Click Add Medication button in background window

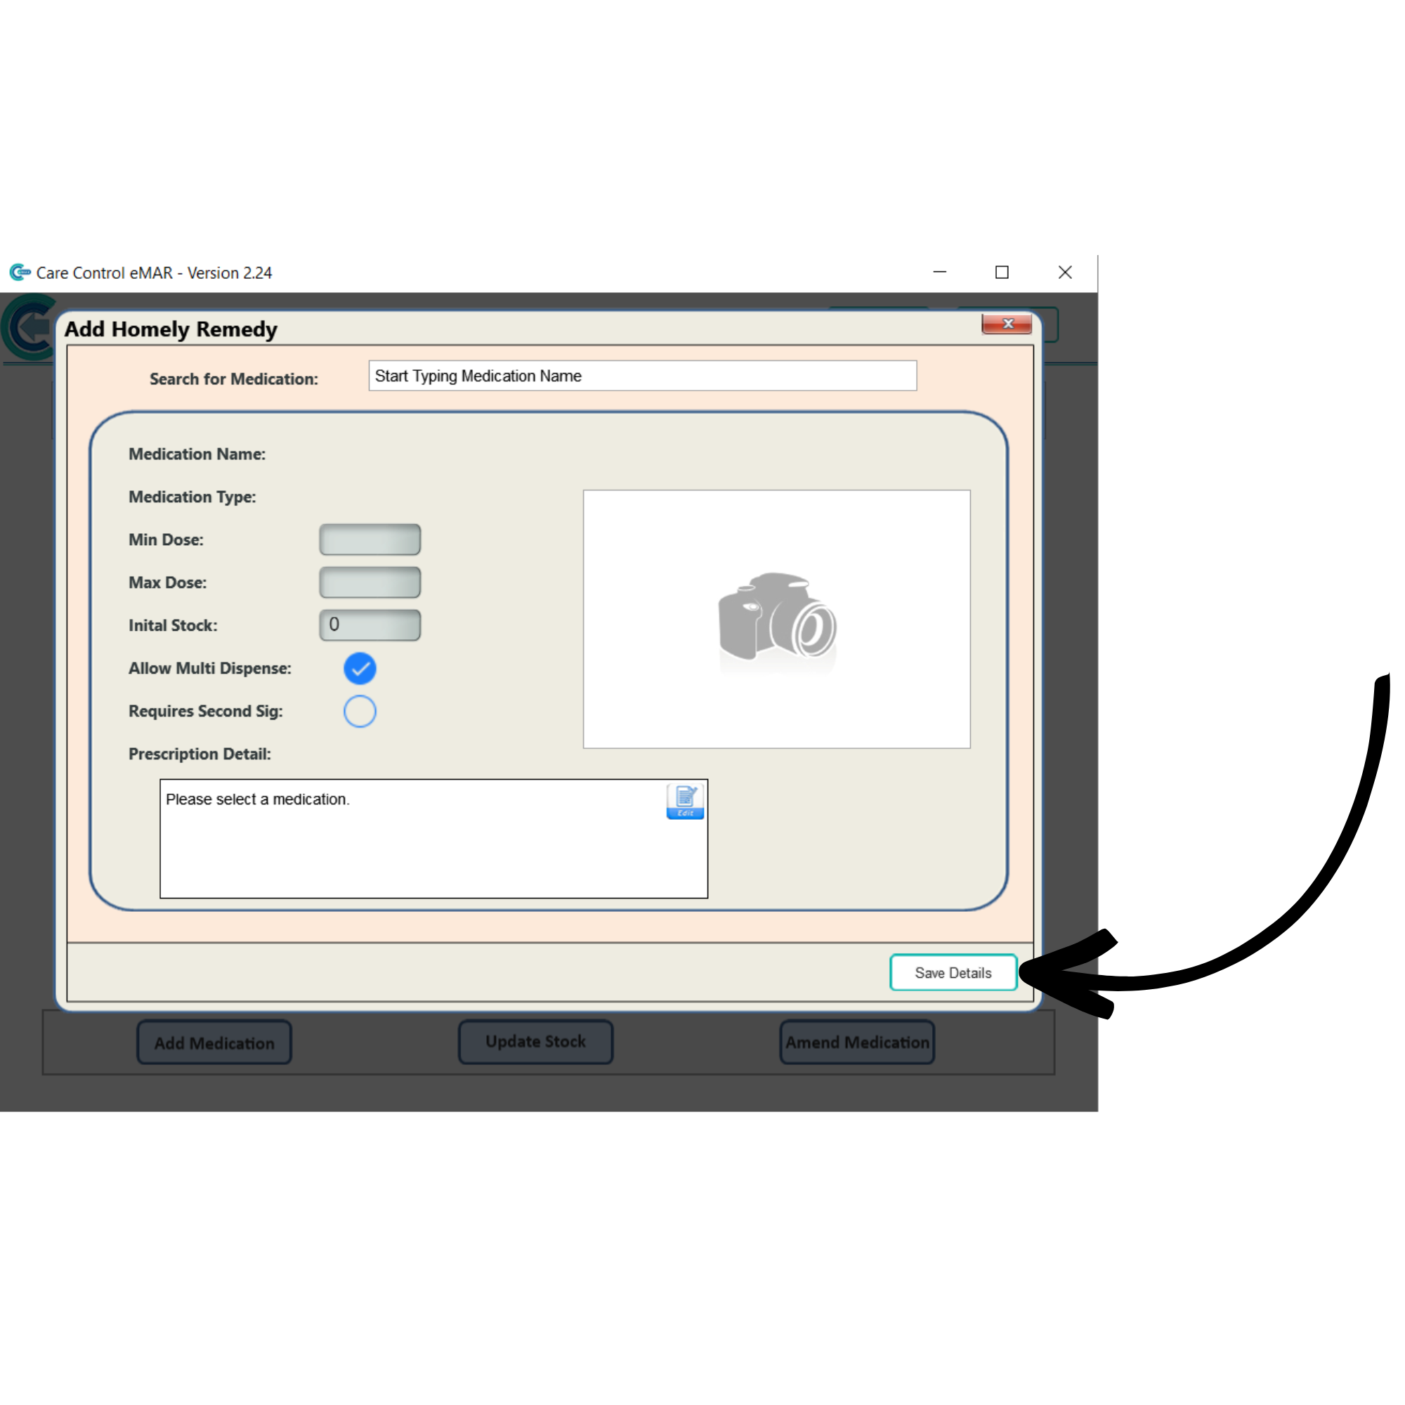[214, 1043]
